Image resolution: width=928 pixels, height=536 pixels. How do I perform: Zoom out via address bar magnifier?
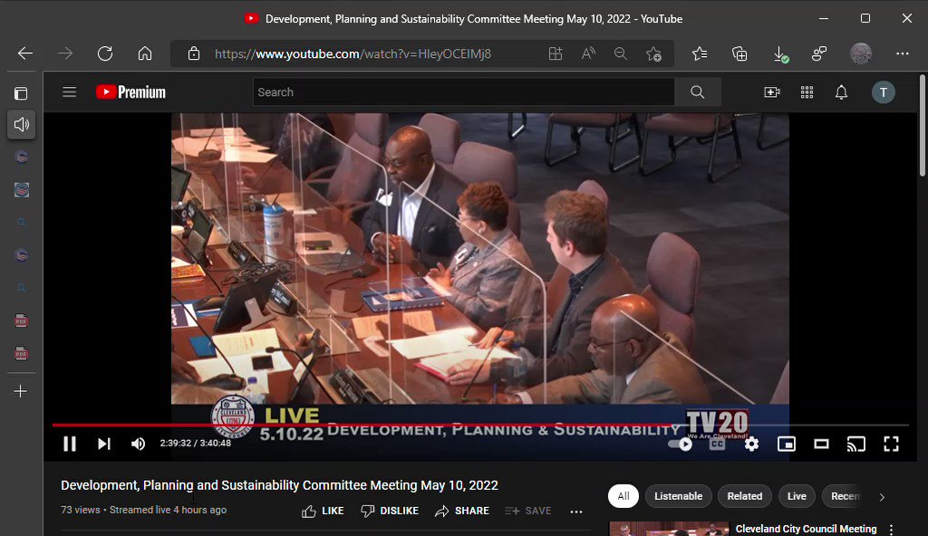[620, 53]
